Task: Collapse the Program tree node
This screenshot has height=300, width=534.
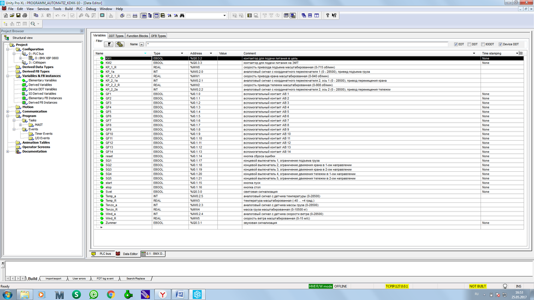Action: point(8,116)
